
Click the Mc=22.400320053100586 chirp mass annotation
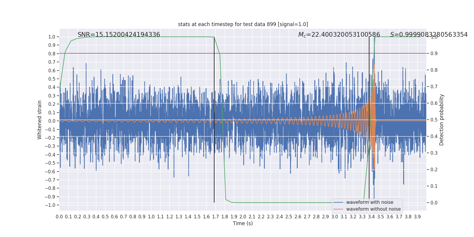point(339,35)
